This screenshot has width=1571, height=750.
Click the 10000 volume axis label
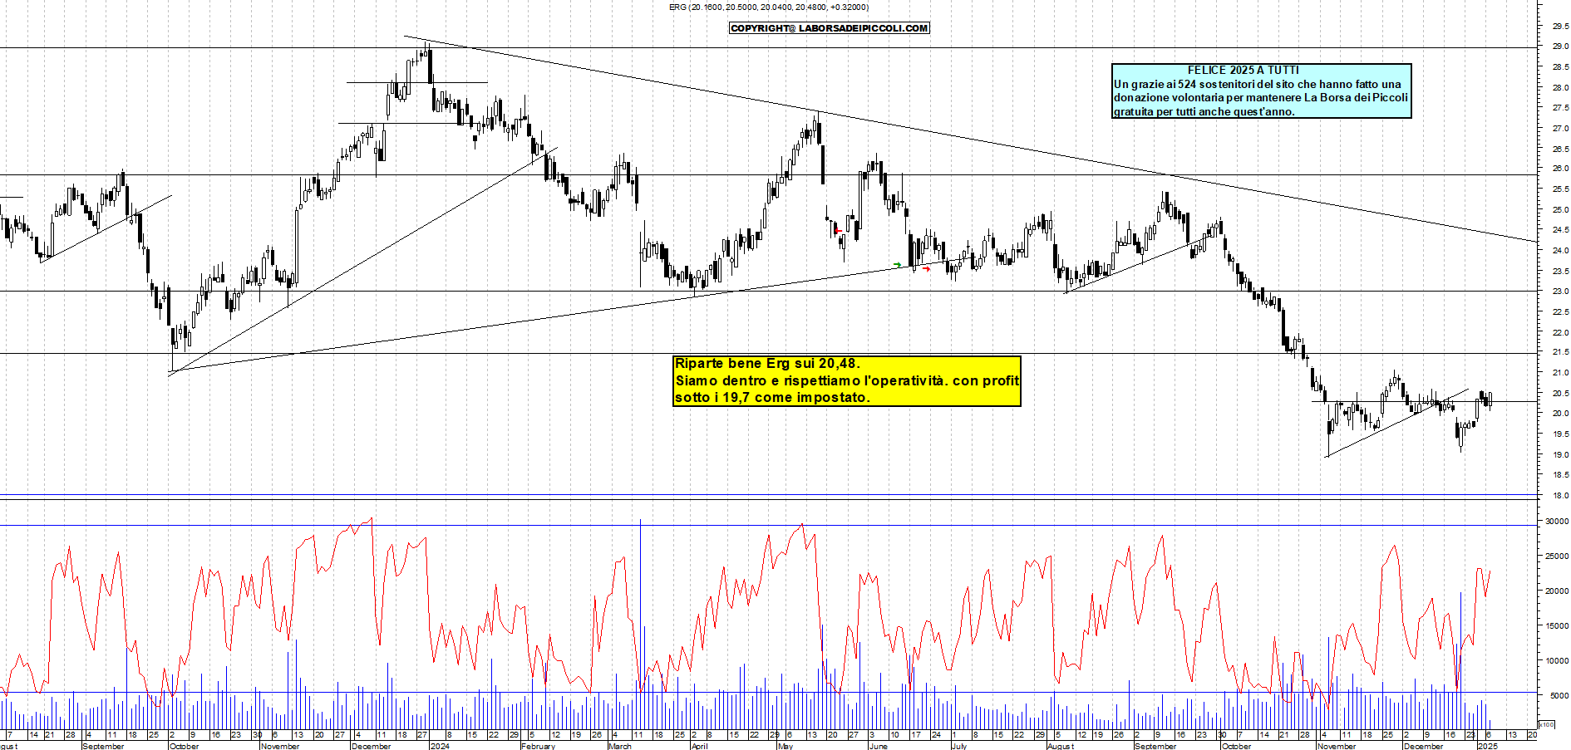[1557, 661]
